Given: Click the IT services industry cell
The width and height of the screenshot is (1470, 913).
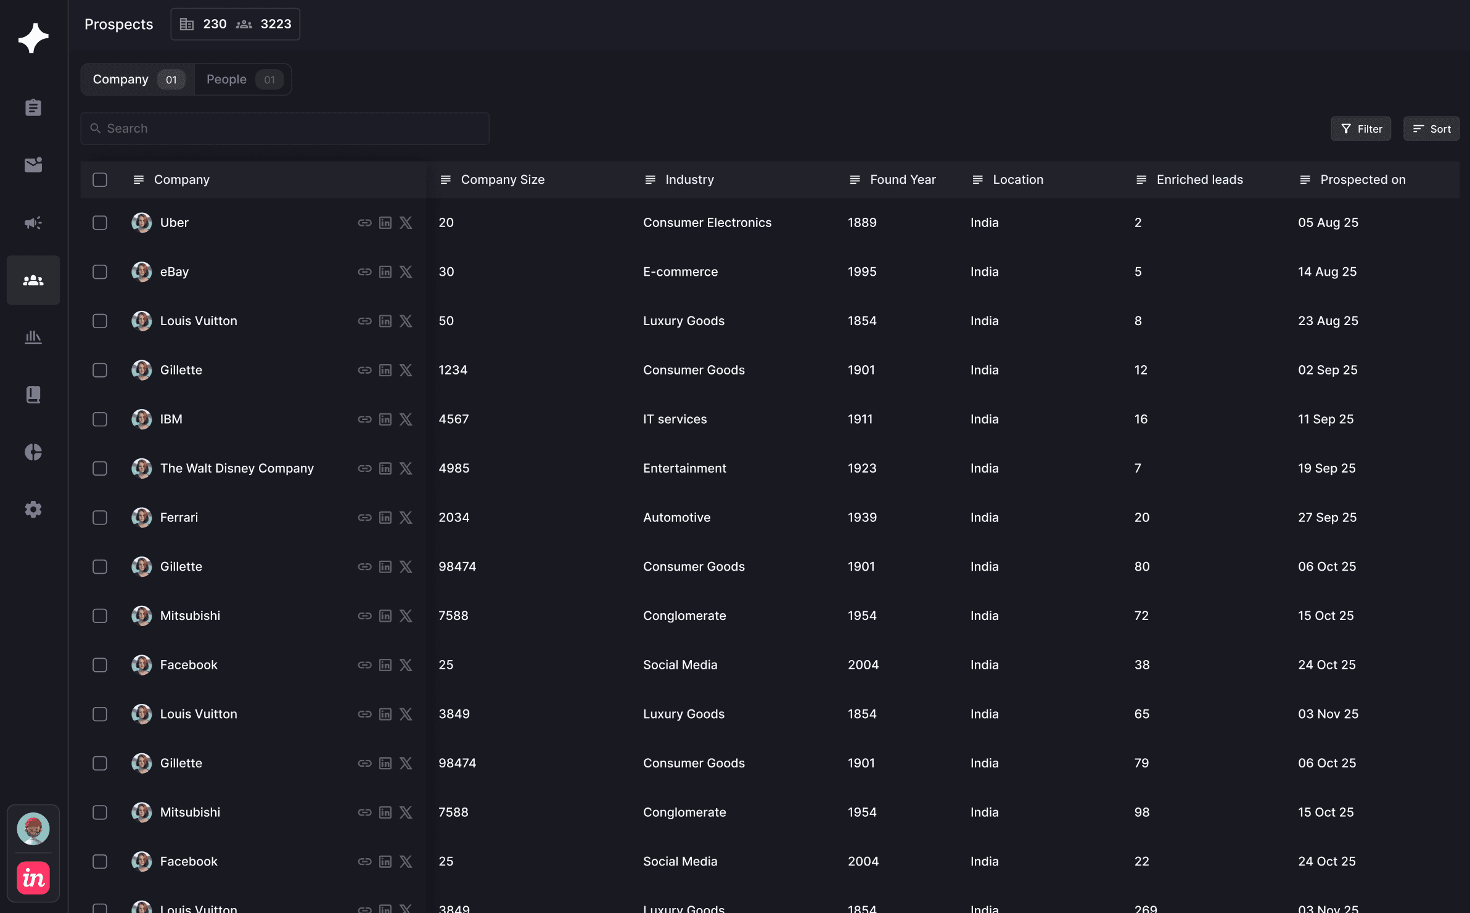Looking at the screenshot, I should 675,419.
